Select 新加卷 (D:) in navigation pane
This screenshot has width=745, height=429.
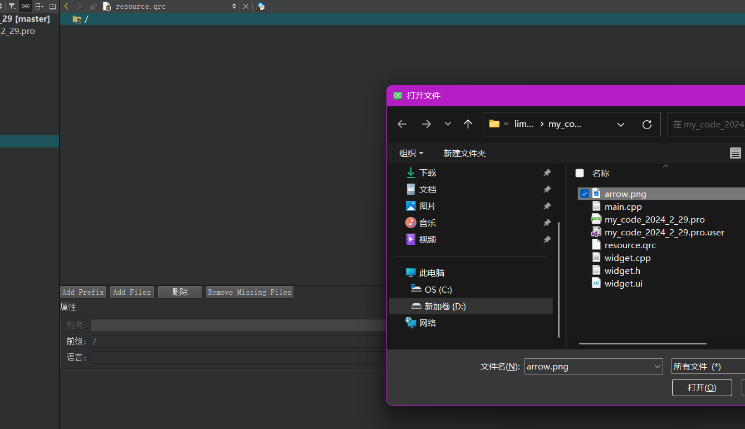444,306
